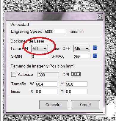Image resolution: width=116 pixels, height=121 pixels.
Task: Focus the Engraving Speed field showing 5000
Action: 55,32
